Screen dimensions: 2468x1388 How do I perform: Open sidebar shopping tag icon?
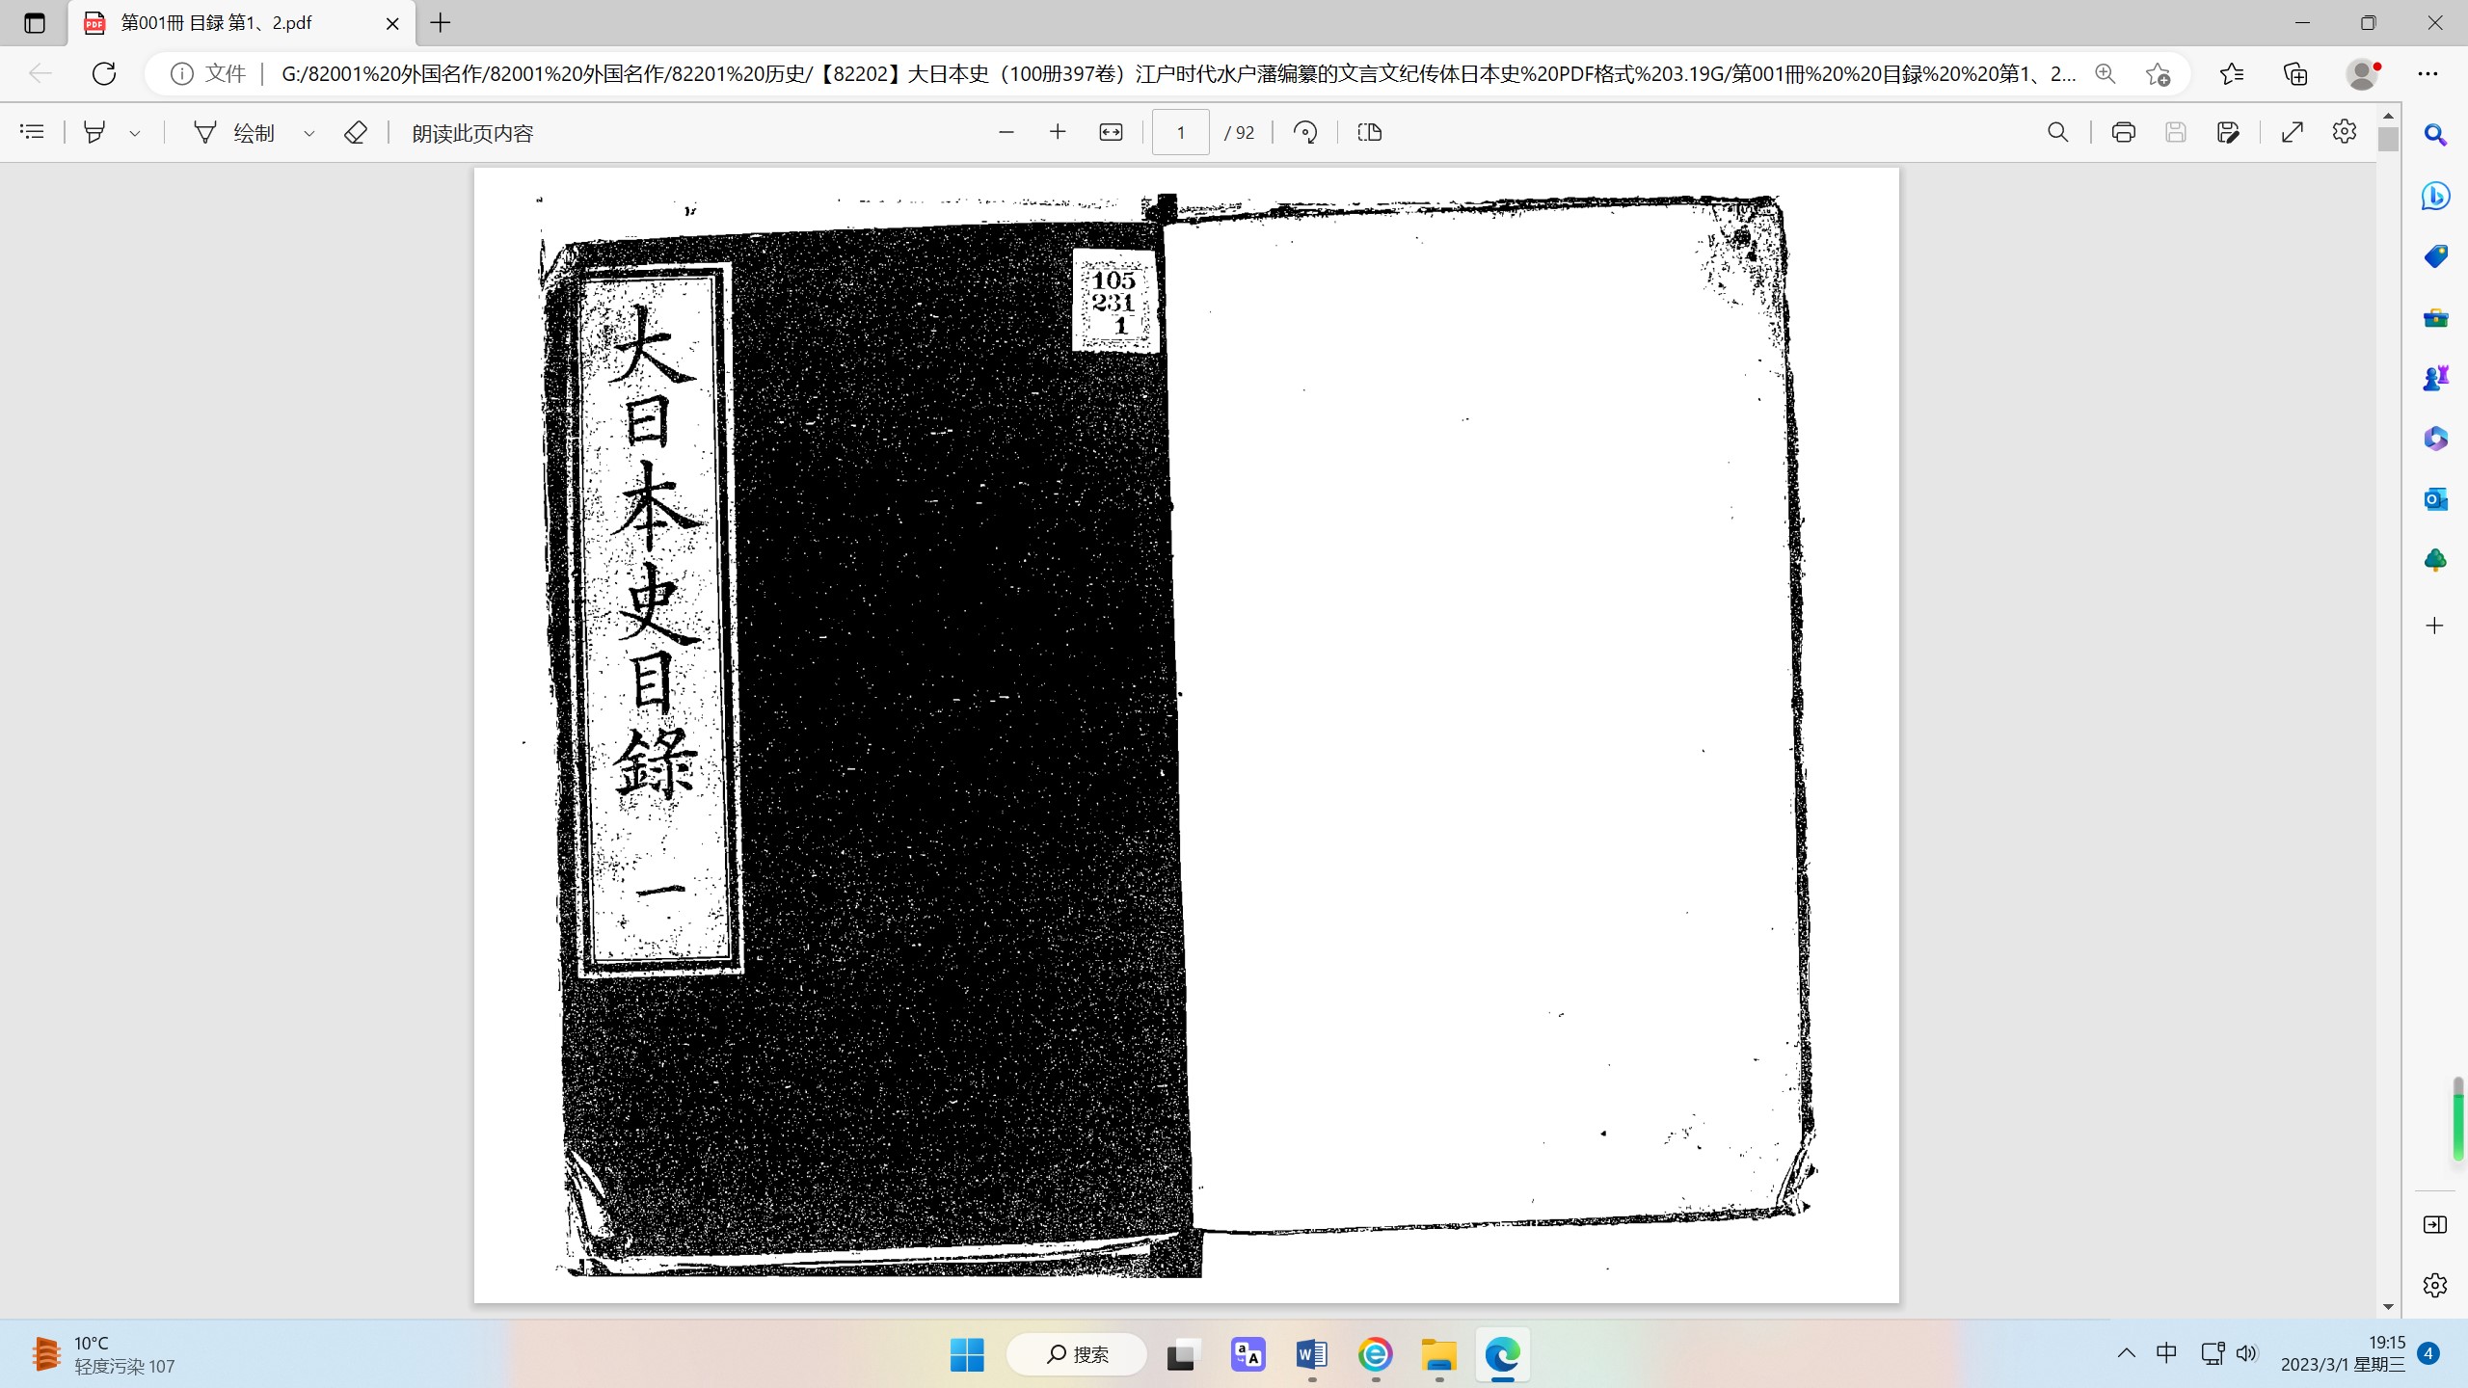(2435, 257)
